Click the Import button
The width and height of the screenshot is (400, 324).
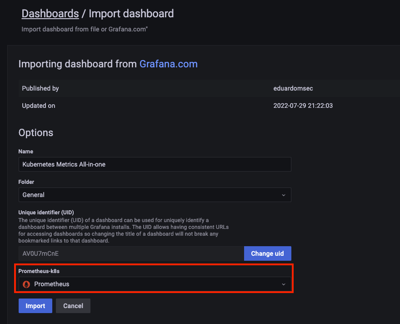click(35, 306)
